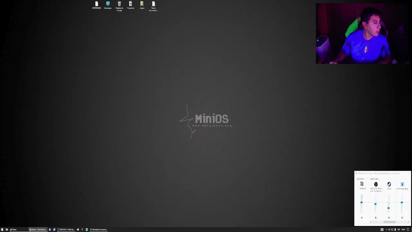Open the EDIT text file on desktop
Viewport: 412px width, 232px height.
pos(97,5)
